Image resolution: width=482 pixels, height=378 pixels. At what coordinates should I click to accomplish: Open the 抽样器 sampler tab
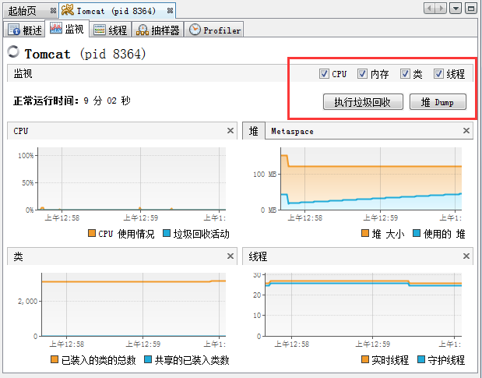pos(157,30)
